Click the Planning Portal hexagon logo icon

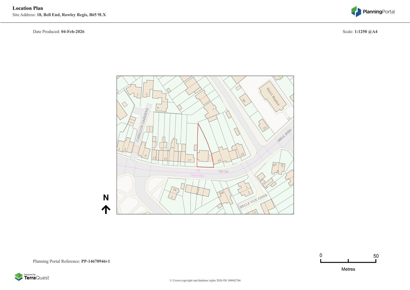tap(356, 12)
